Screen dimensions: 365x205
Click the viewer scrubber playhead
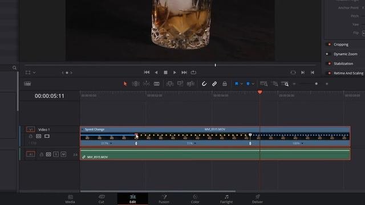point(216,65)
